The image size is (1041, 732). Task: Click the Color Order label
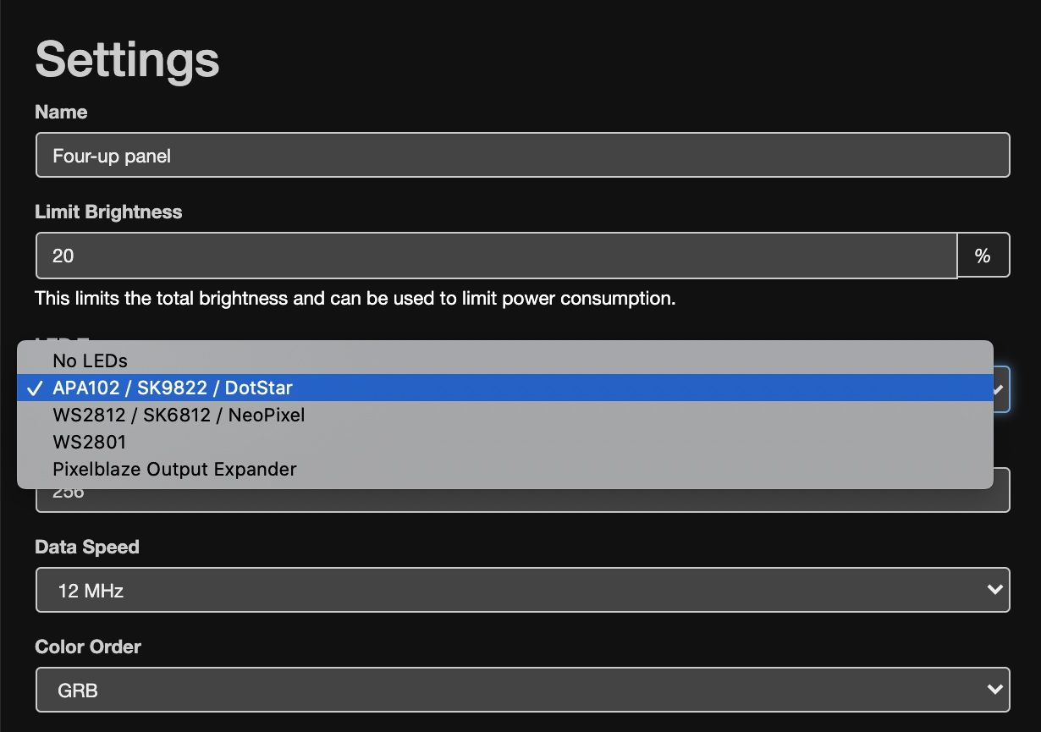[87, 647]
